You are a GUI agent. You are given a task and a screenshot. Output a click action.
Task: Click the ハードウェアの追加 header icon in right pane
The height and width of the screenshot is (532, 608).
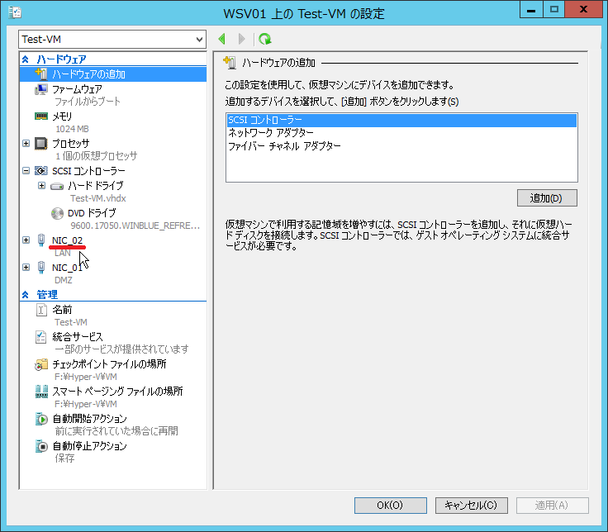[x=230, y=63]
